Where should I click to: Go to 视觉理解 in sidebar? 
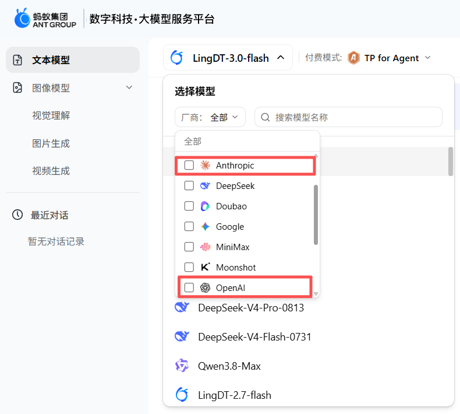click(51, 115)
